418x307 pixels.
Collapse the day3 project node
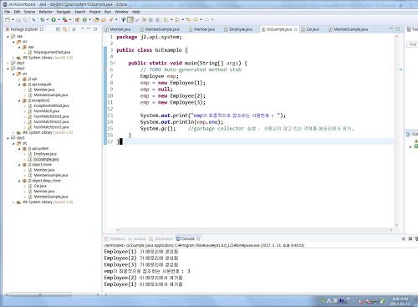click(8, 138)
